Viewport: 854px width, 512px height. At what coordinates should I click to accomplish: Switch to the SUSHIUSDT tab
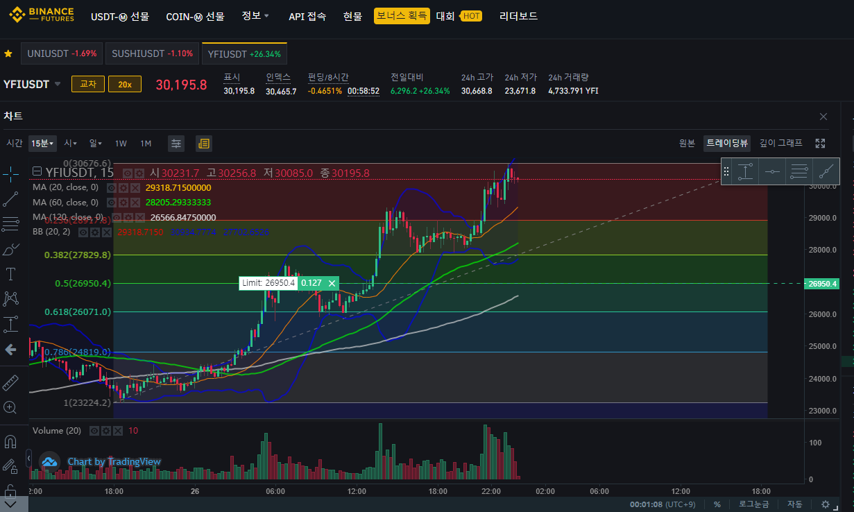point(152,53)
